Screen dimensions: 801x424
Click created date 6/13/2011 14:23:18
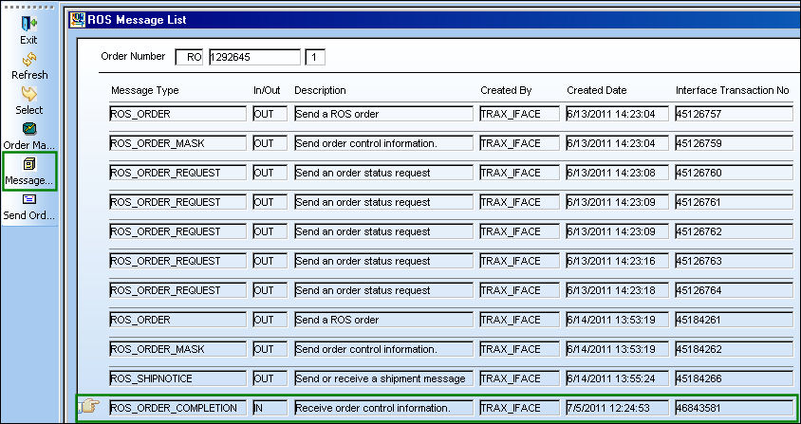[x=617, y=290]
